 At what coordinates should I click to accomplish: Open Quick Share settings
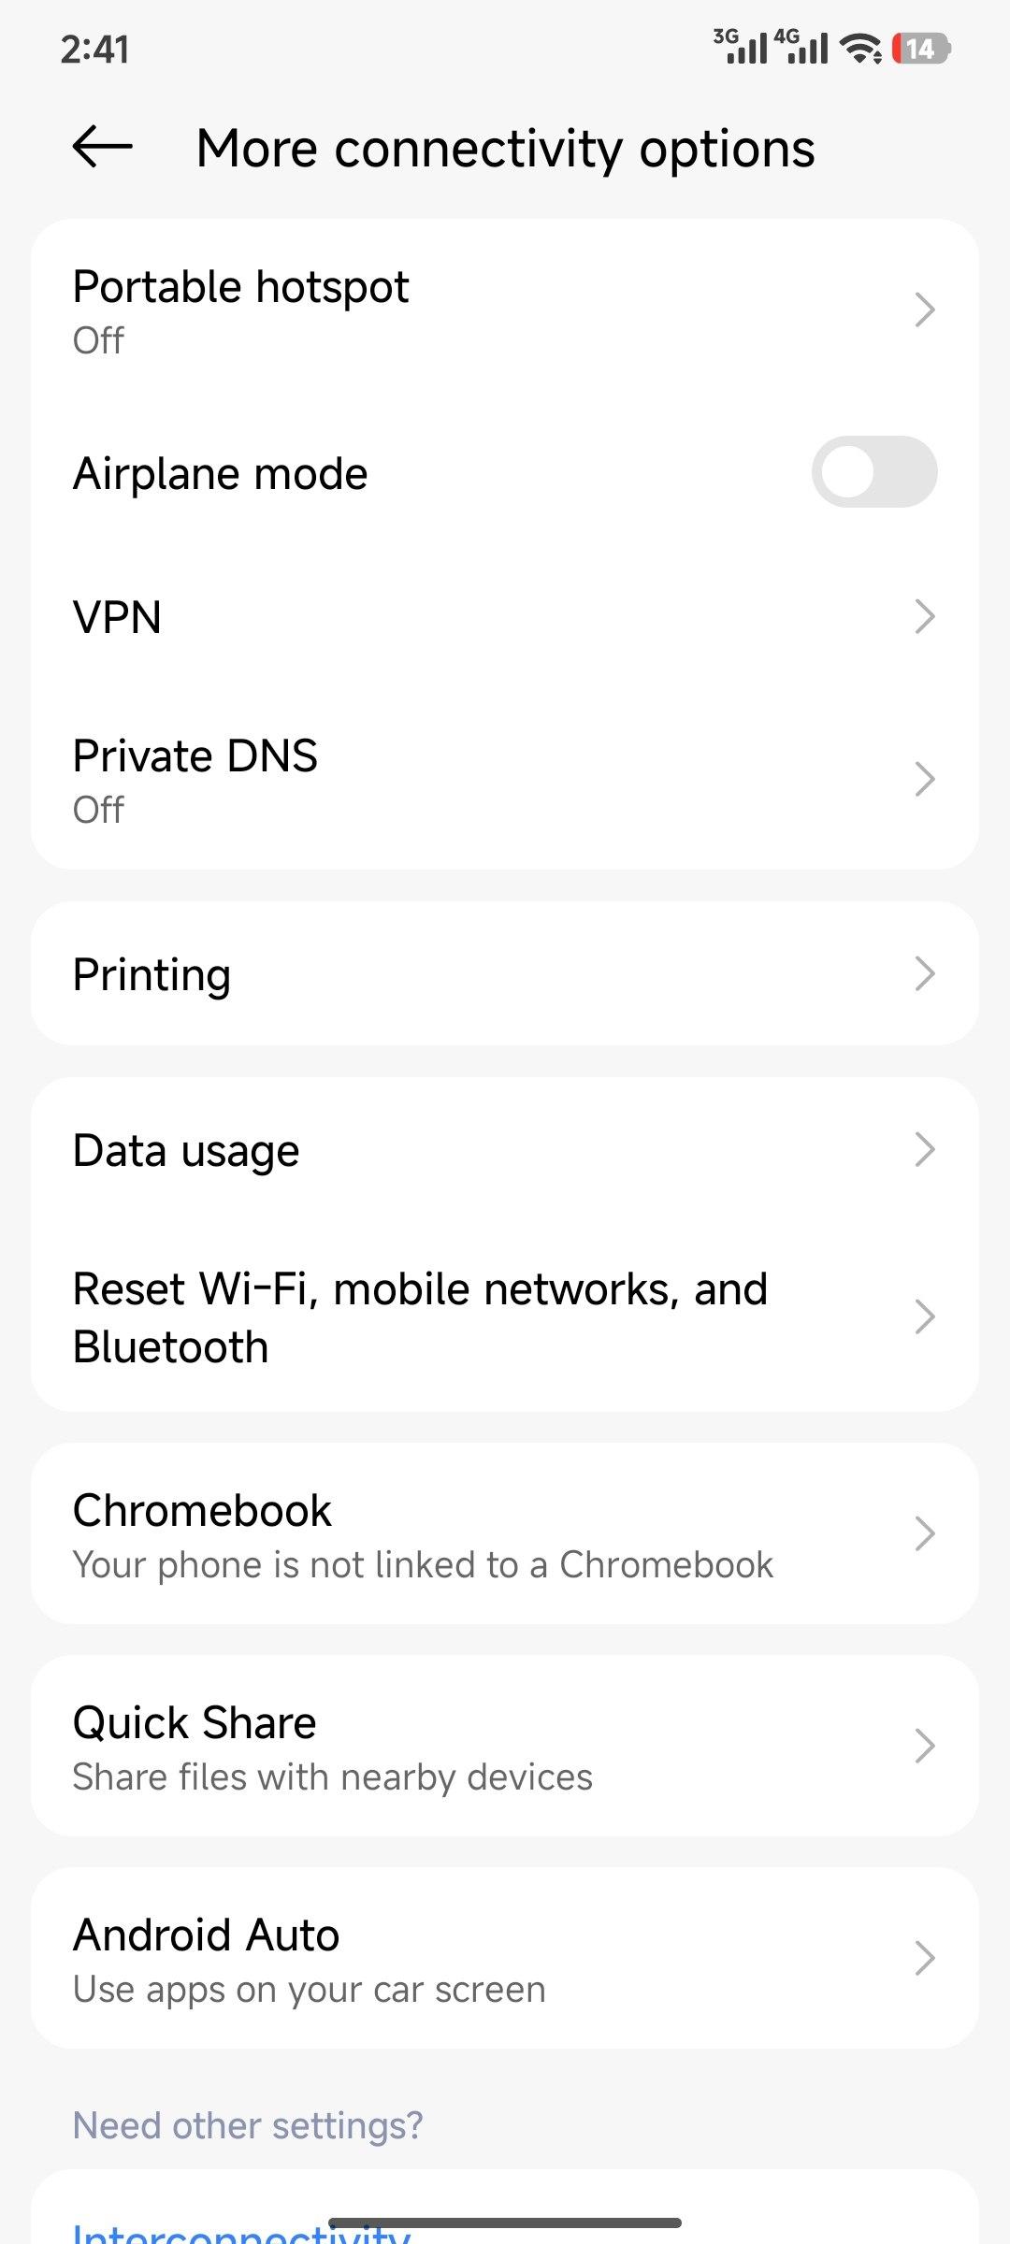(x=505, y=1746)
